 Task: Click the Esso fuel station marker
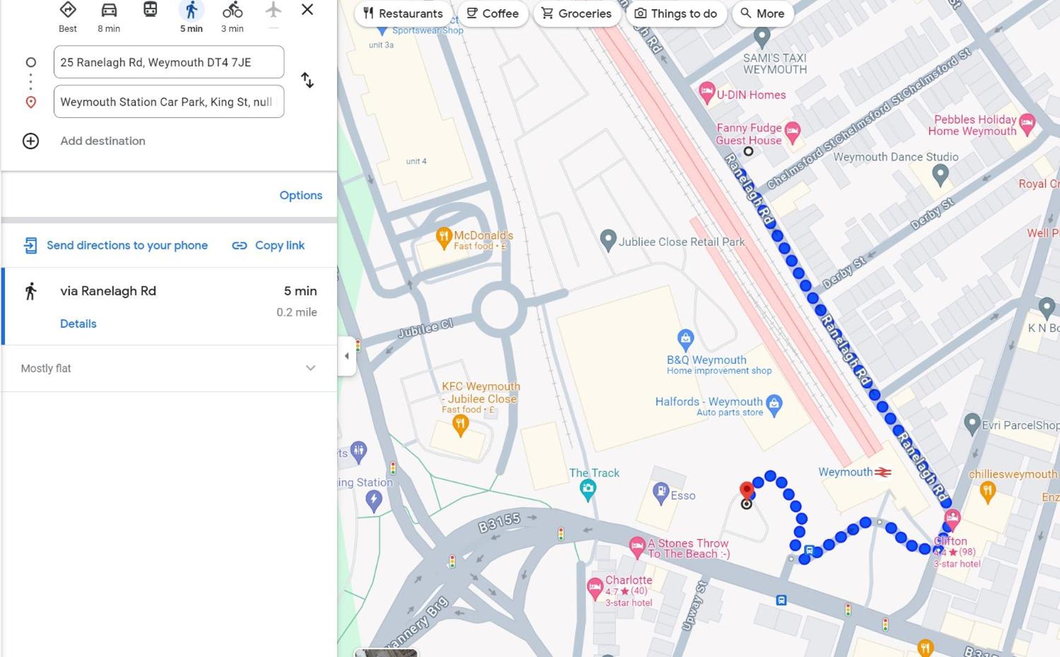tap(660, 492)
